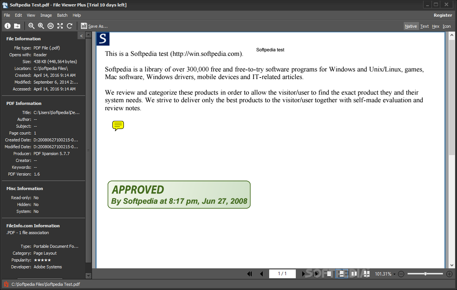Go to next page arrow
The image size is (457, 290).
pyautogui.click(x=303, y=274)
